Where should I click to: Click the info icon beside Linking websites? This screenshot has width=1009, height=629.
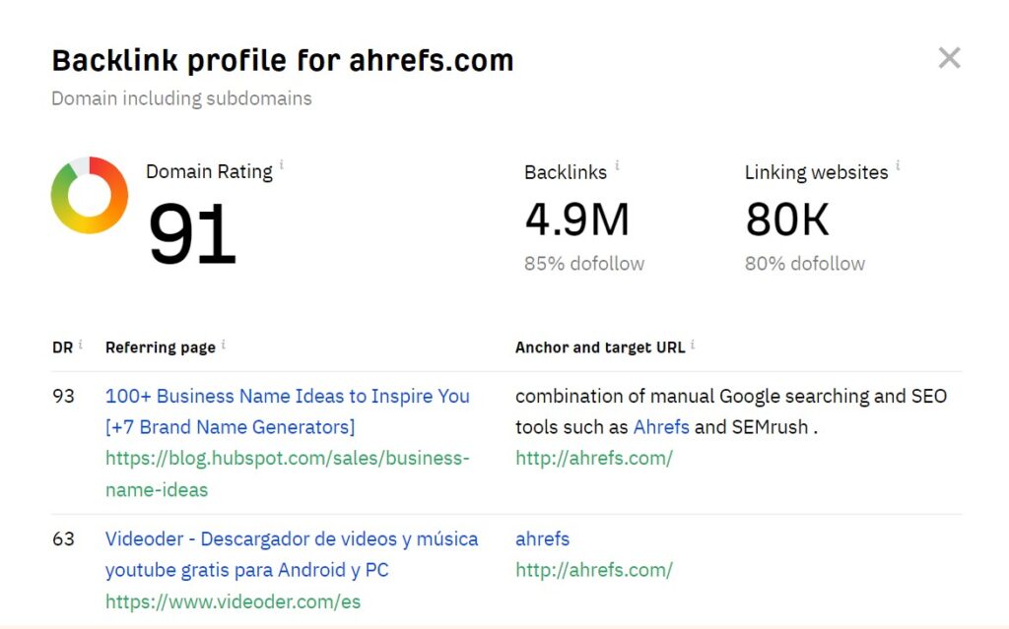(898, 166)
